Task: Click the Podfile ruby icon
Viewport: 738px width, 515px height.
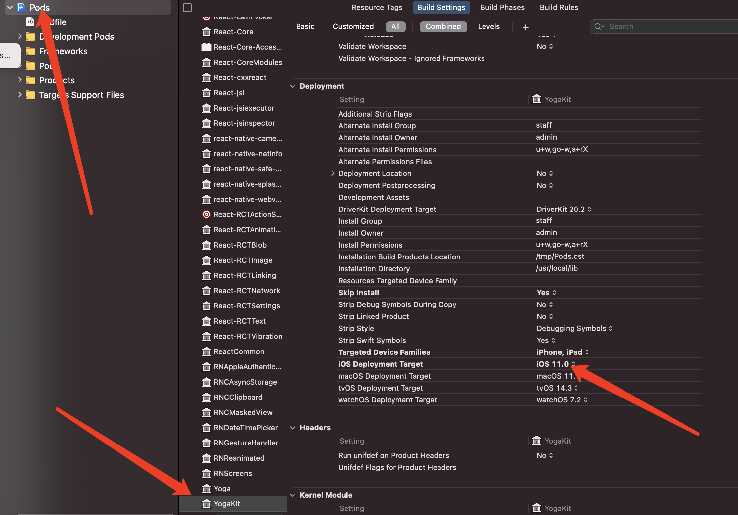Action: [x=30, y=22]
